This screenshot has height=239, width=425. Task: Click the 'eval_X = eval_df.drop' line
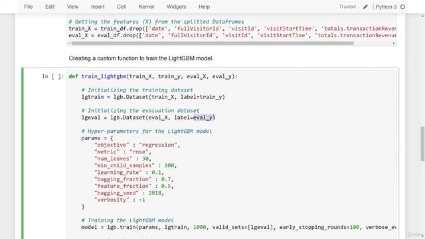tap(232, 35)
